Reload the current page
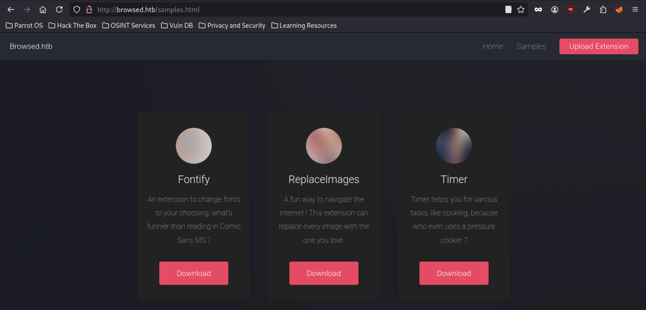 (x=59, y=9)
